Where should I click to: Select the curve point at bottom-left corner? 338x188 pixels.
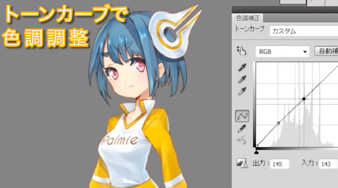pos(257,146)
